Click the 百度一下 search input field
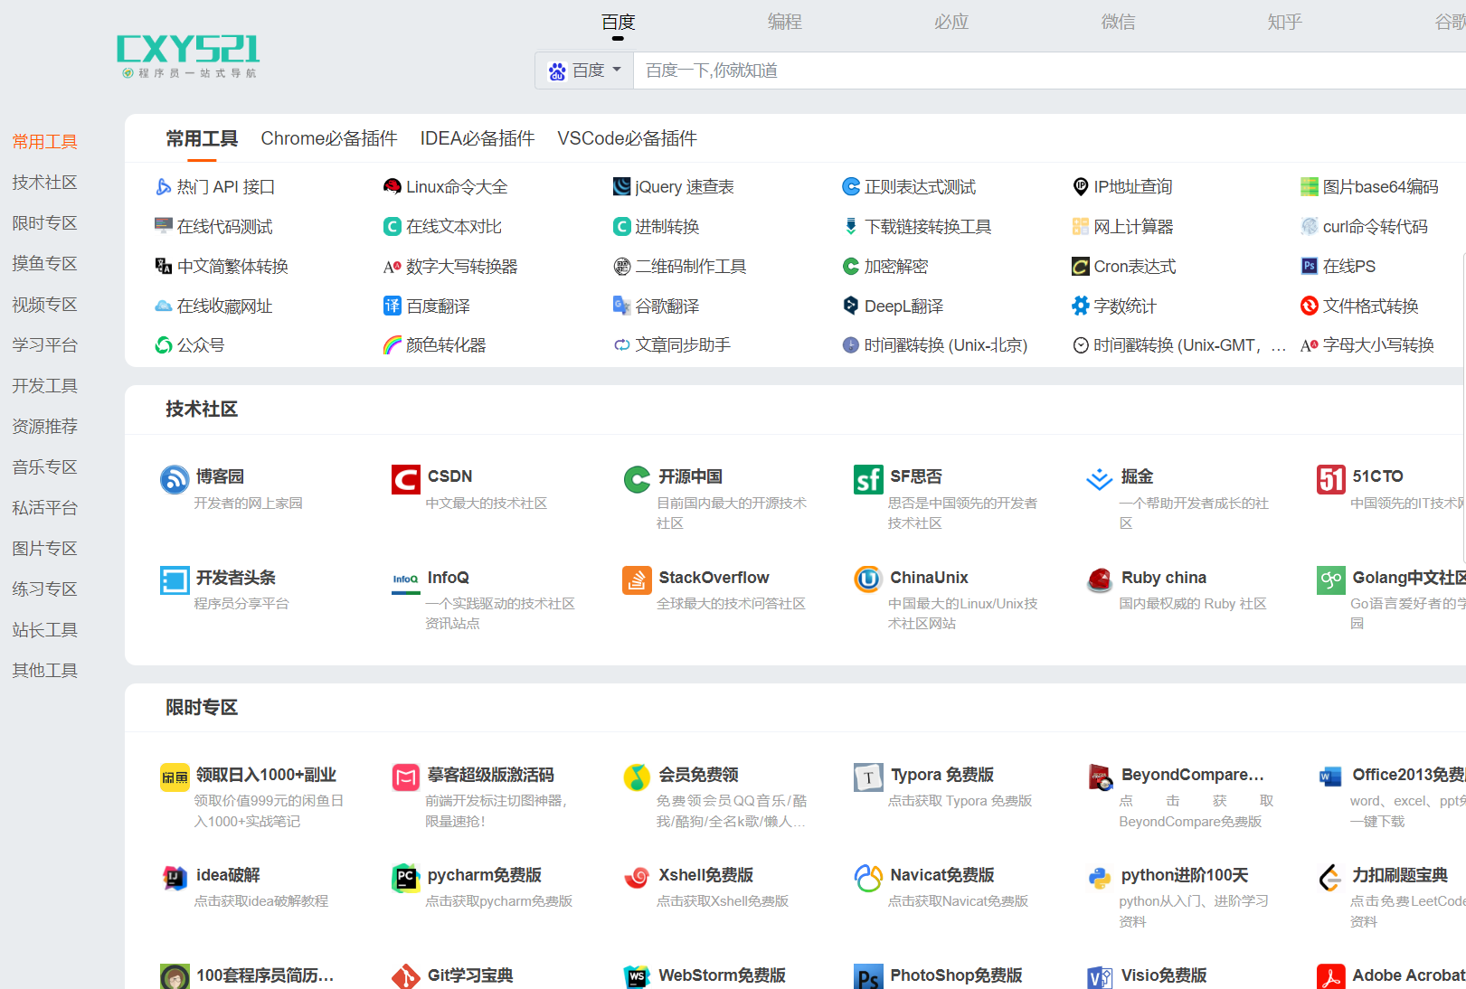The width and height of the screenshot is (1466, 989). (1049, 71)
